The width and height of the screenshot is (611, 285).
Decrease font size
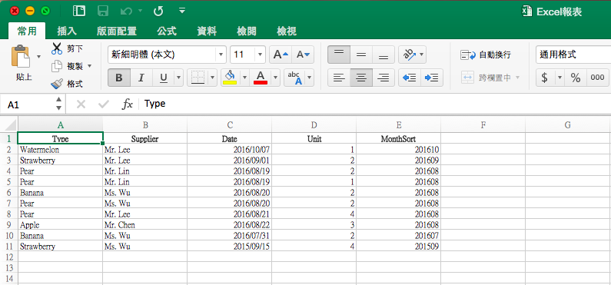click(x=303, y=55)
